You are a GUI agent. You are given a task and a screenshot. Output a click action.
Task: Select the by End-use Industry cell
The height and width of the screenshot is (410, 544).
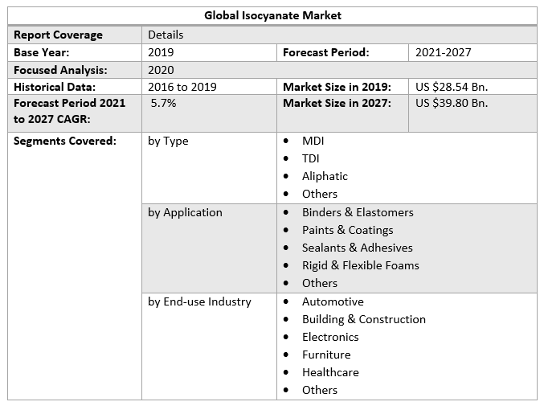pos(200,301)
